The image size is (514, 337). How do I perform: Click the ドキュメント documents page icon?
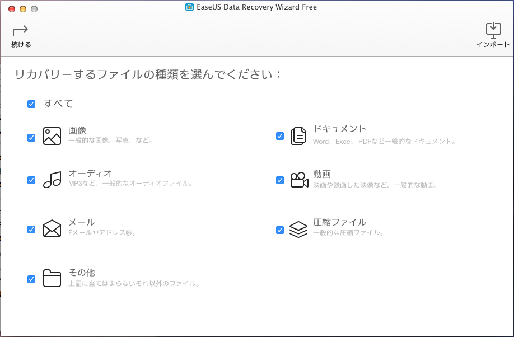(x=300, y=134)
